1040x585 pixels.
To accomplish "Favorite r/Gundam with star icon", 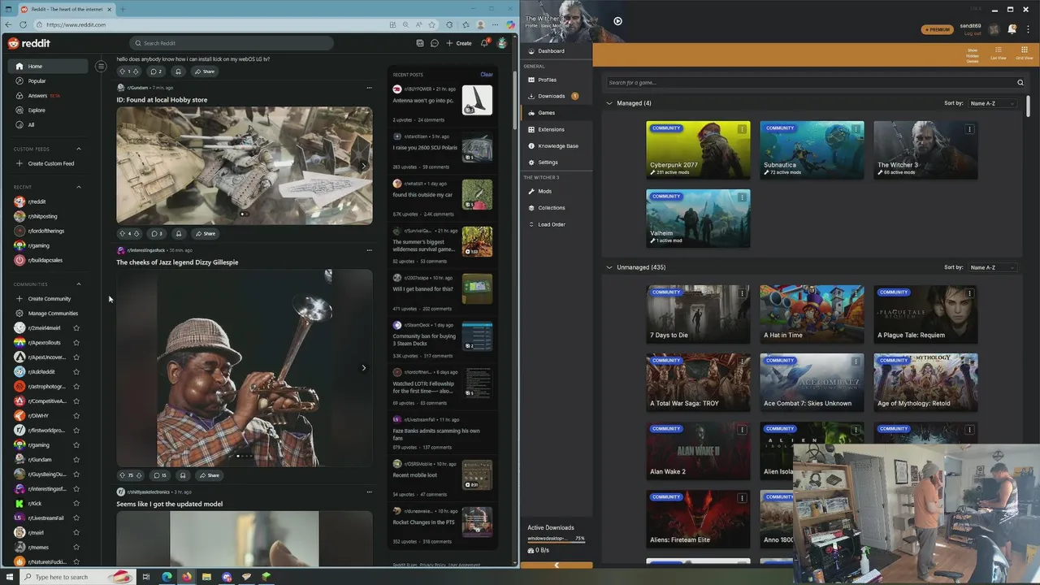I will point(76,460).
